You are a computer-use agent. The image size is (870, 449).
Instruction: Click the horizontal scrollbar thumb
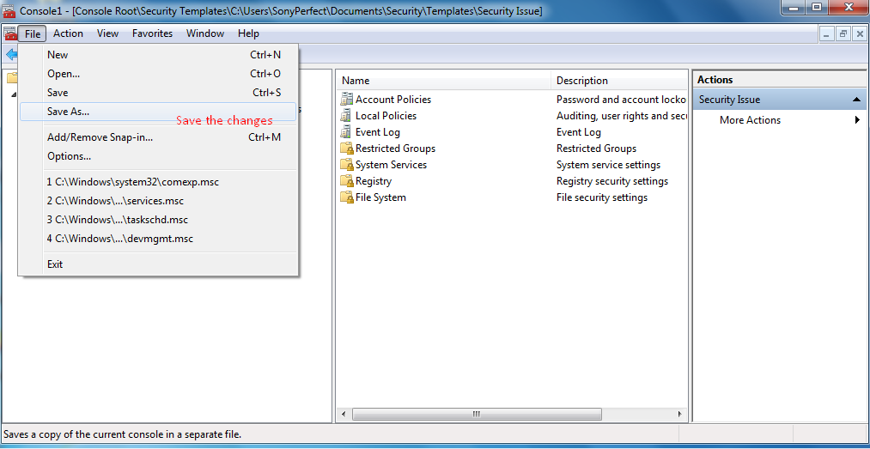[477, 414]
